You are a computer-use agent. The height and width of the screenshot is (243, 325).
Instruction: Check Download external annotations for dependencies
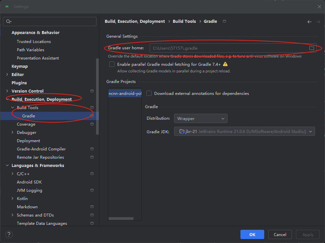(x=149, y=93)
